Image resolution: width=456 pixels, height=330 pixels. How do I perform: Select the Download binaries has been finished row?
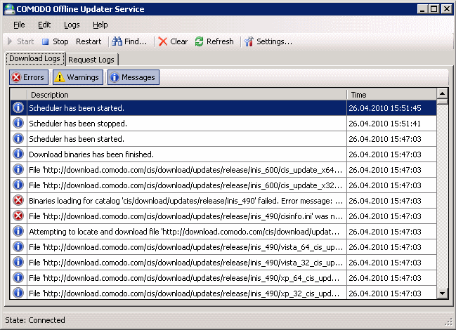pos(223,154)
